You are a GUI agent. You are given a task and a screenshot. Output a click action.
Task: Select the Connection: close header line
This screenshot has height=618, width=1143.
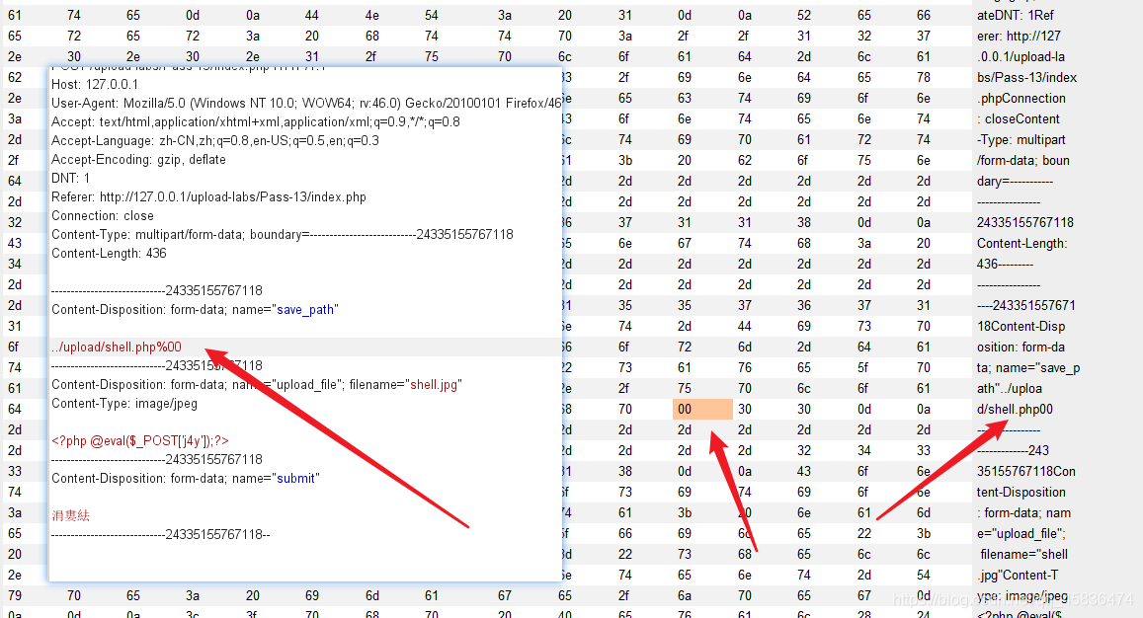(102, 216)
